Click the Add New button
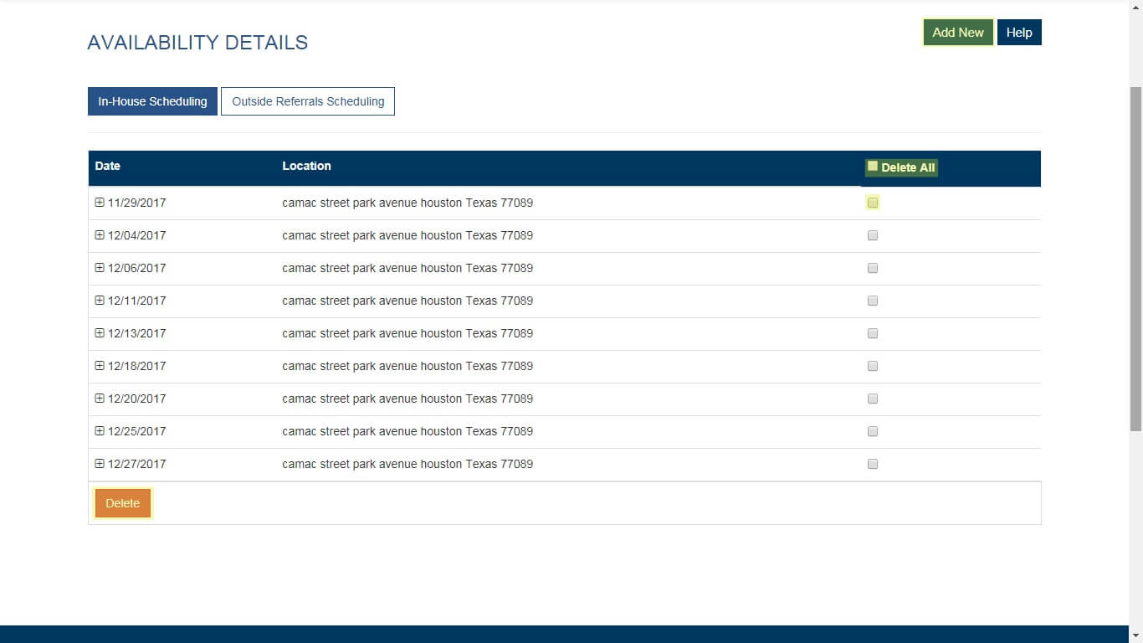Viewport: 1143px width, 643px height. click(957, 33)
